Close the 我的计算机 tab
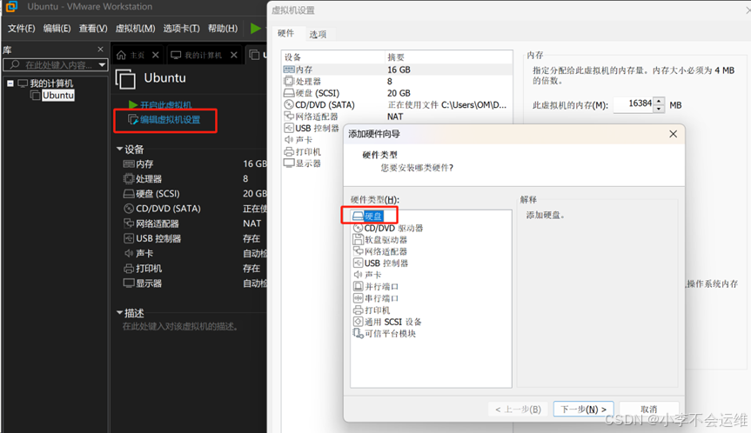 click(234, 55)
